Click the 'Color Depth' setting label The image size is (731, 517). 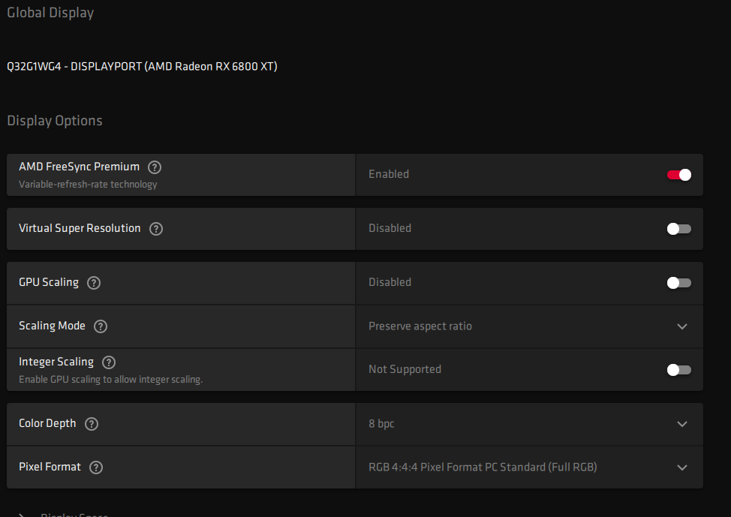47,423
